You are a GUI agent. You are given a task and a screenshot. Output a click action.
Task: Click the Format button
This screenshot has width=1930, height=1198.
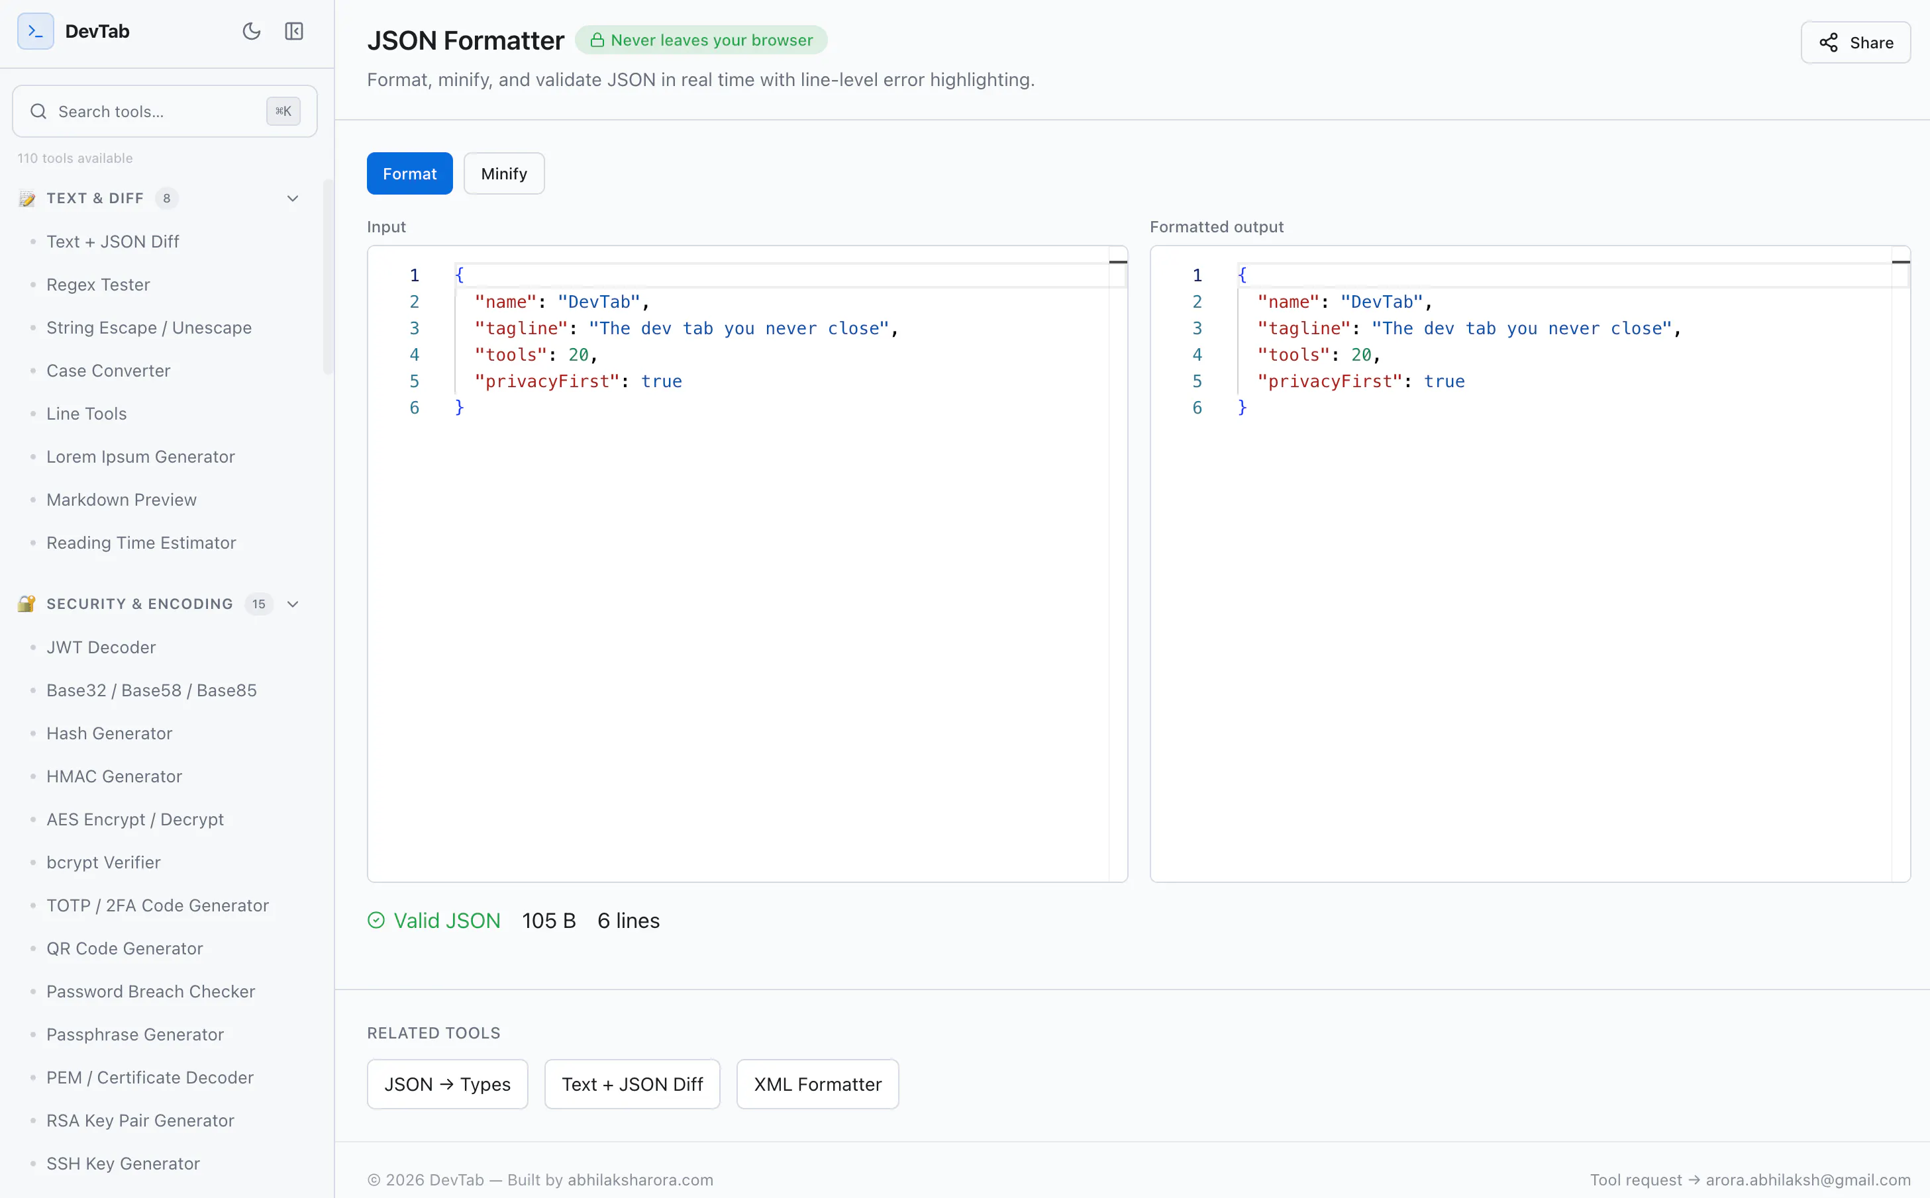click(x=410, y=173)
